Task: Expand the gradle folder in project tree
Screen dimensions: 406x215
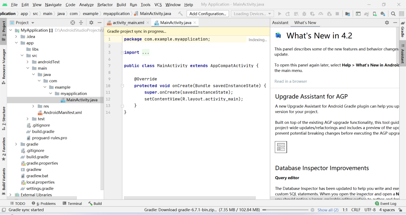Action: pyautogui.click(x=16, y=144)
